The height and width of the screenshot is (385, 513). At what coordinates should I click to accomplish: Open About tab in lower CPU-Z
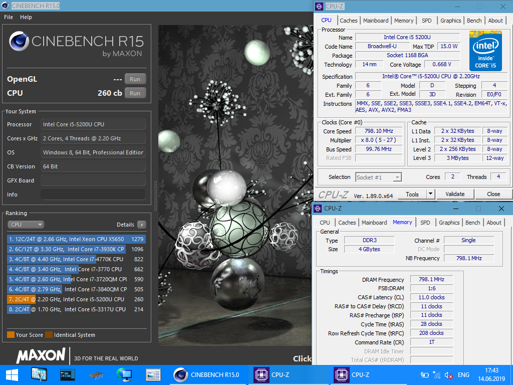[493, 223]
